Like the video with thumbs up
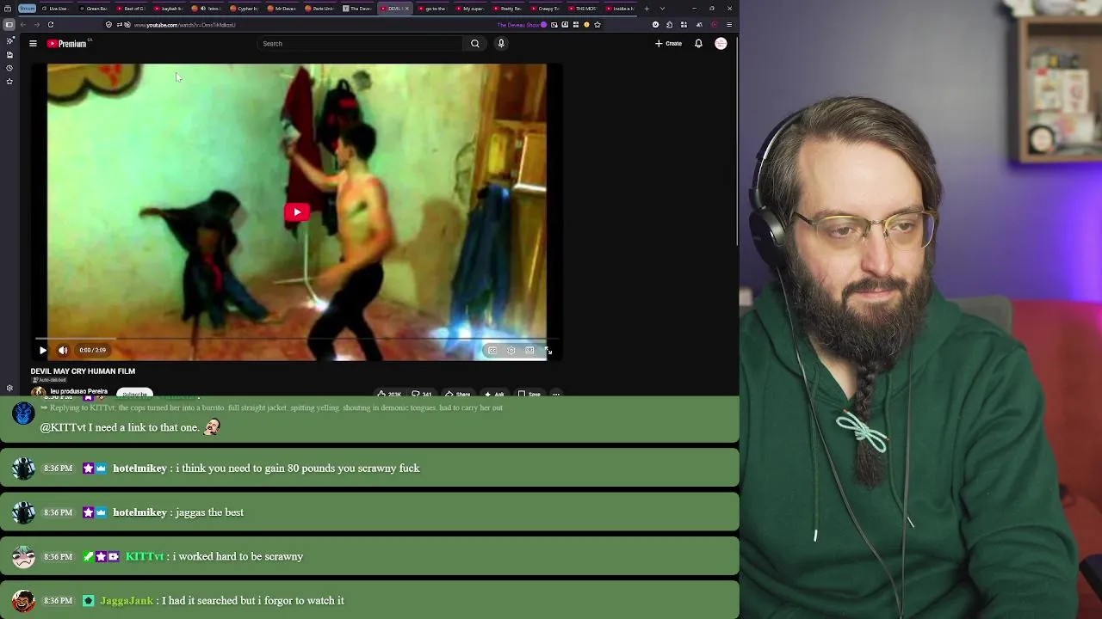The width and height of the screenshot is (1102, 619). tap(389, 394)
